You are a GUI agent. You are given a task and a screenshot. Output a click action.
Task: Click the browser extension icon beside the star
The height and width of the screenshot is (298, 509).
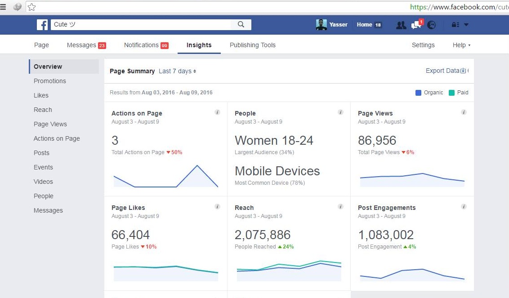[17, 7]
